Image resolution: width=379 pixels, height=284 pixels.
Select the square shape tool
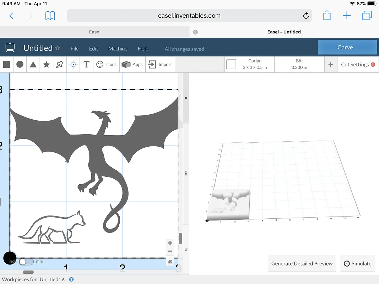pyautogui.click(x=6, y=65)
